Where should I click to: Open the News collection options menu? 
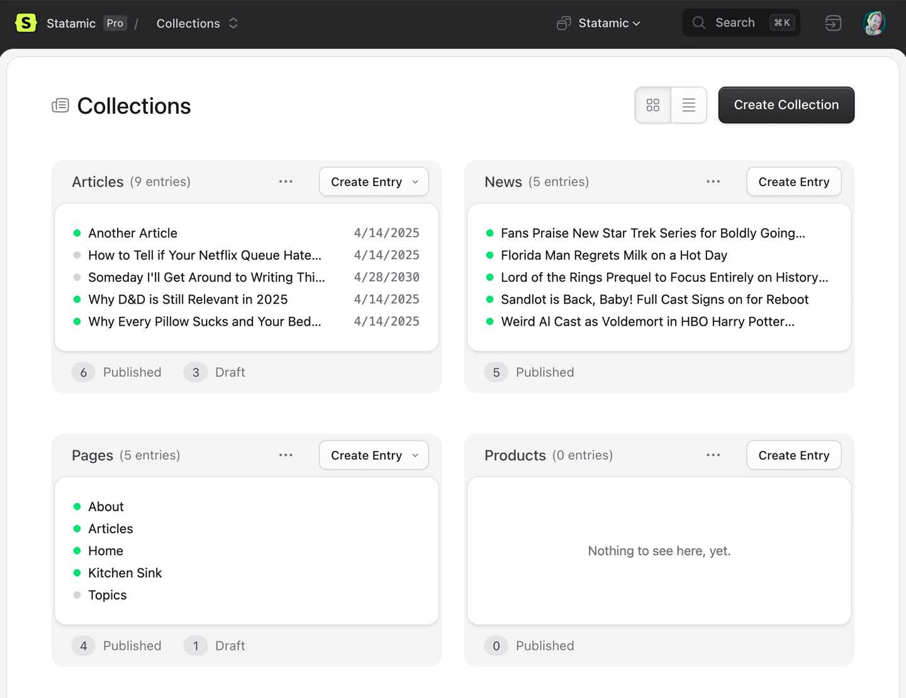coord(713,182)
